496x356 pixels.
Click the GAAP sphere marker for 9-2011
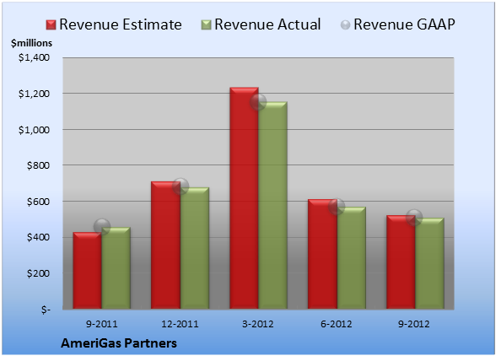(x=102, y=227)
